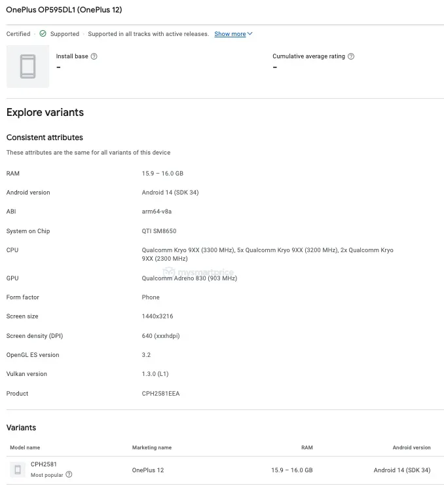Viewport: 444px width, 488px height.
Task: Click the green Supported checkmark icon
Action: pos(43,33)
